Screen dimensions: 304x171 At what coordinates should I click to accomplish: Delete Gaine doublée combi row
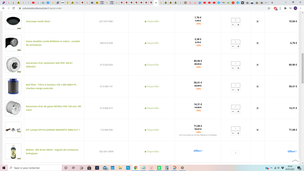click(x=257, y=43)
